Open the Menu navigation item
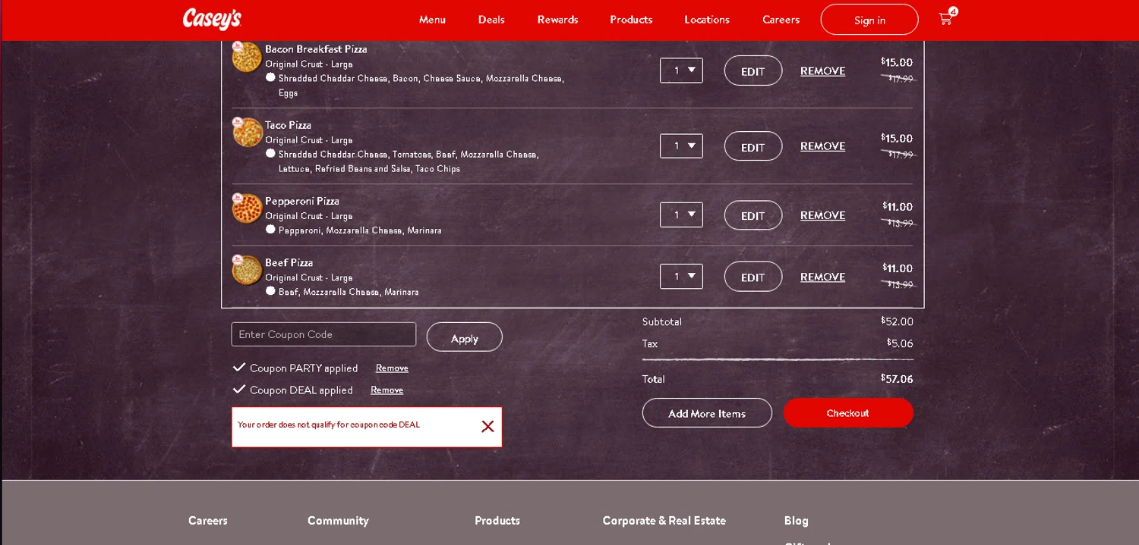This screenshot has width=1139, height=545. tap(432, 20)
